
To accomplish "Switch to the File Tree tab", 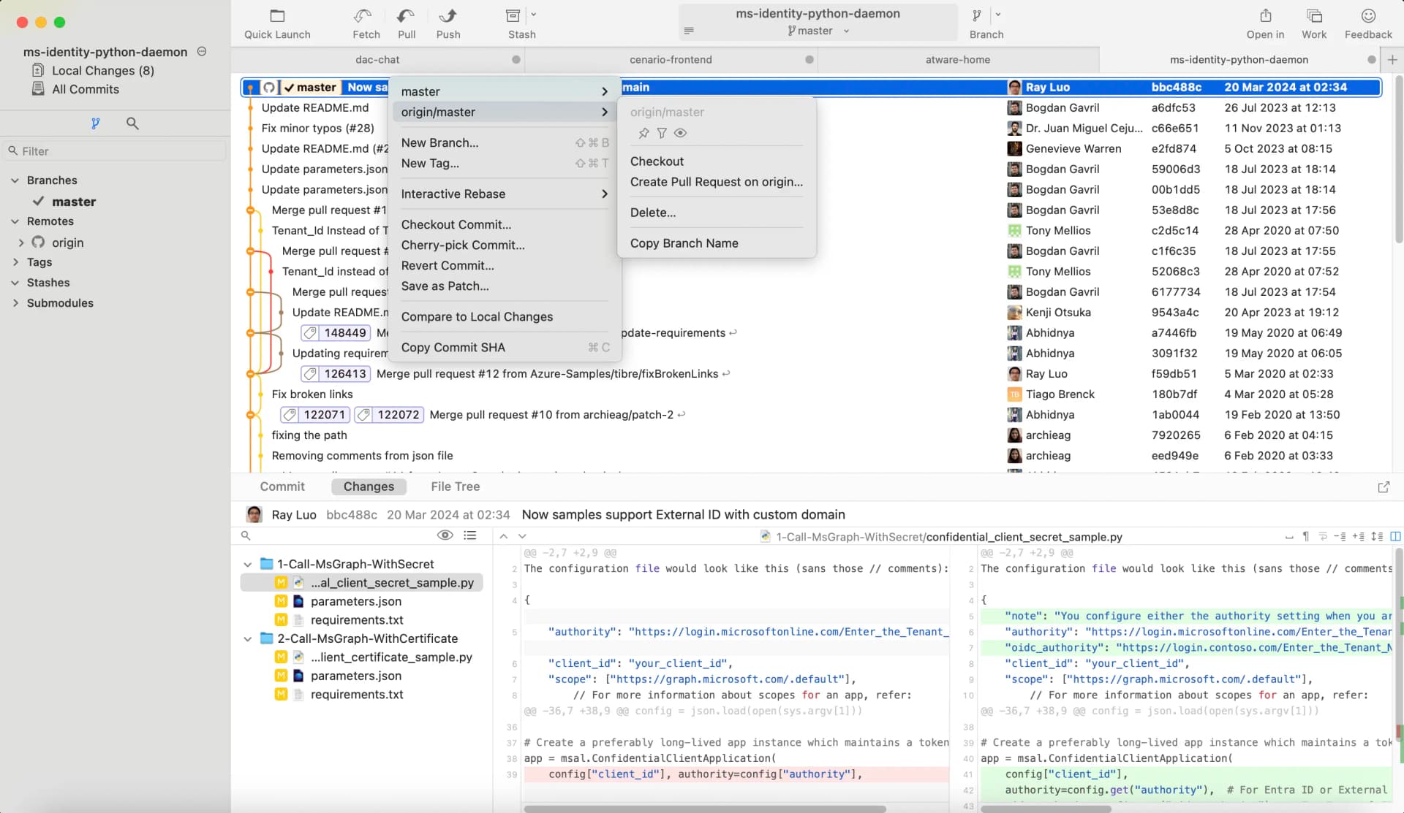I will click(x=455, y=486).
